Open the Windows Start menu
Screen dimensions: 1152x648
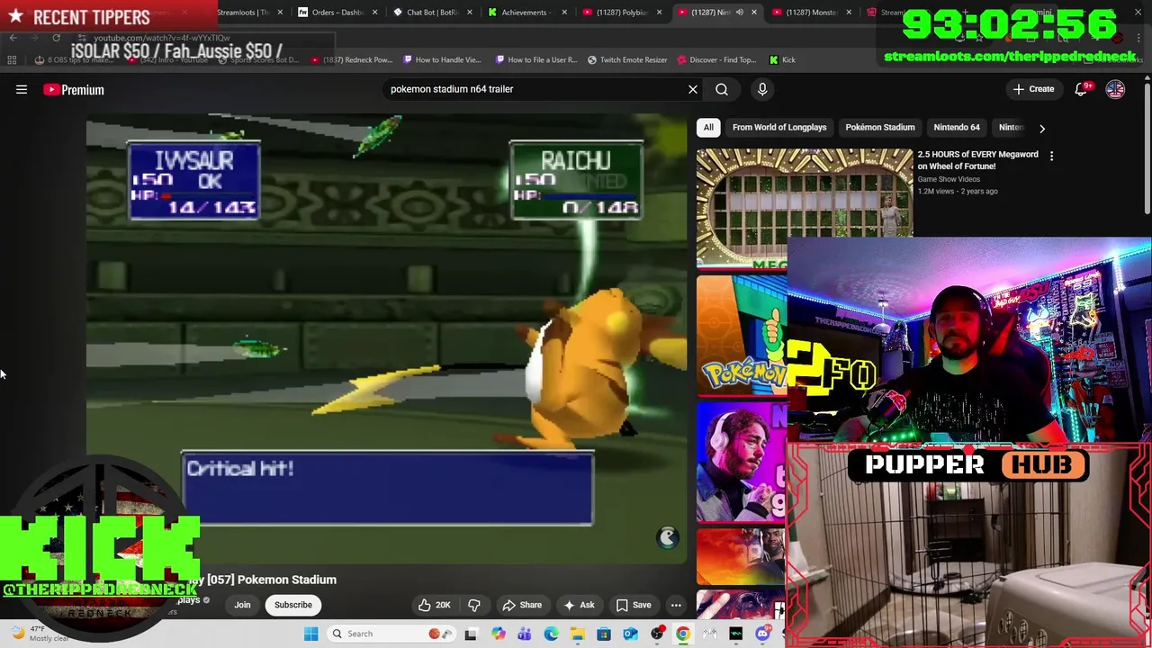coord(311,634)
